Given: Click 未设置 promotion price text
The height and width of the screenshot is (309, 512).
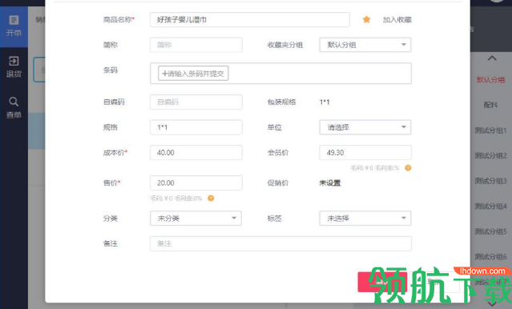Looking at the screenshot, I should [330, 183].
